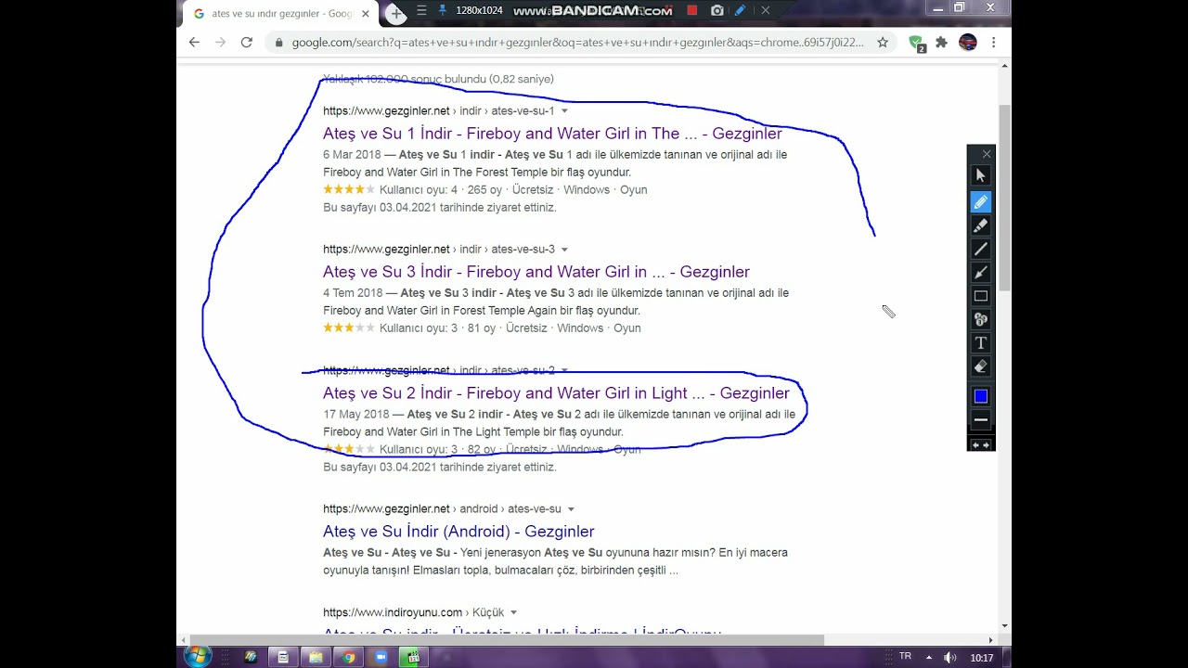Screen dimensions: 1188x668
Task: Select the rectangle shape tool
Action: [980, 296]
